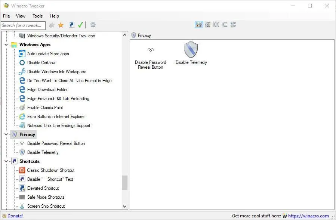This screenshot has height=220, width=336.
Task: Click the Classic Shutdown Shortcut red icon
Action: (22, 170)
